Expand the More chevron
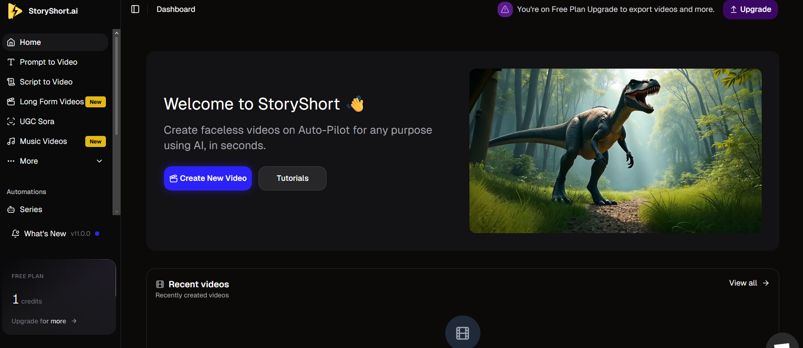This screenshot has width=803, height=348. [x=99, y=161]
